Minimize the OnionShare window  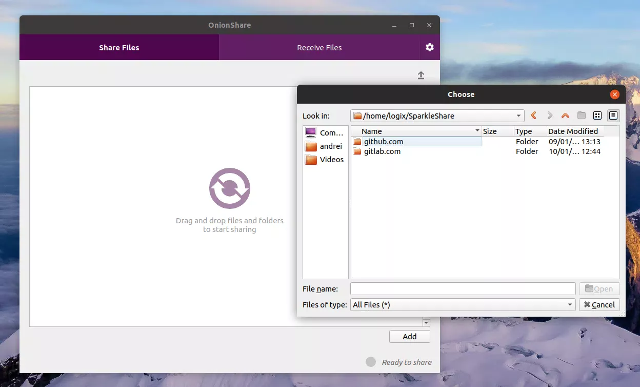394,25
